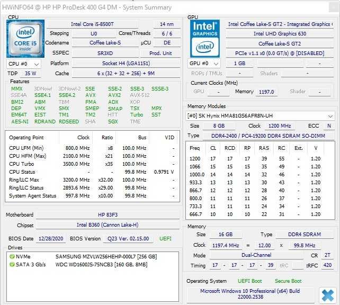Click the AES-NI feature label
Screen dimensions: 340x305
pyautogui.click(x=20, y=122)
